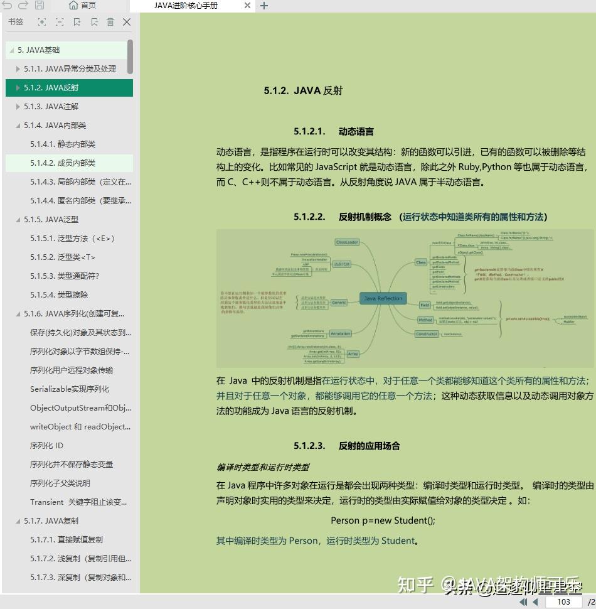This screenshot has width=596, height=609.
Task: Go to previous page arrow
Action: [536, 602]
